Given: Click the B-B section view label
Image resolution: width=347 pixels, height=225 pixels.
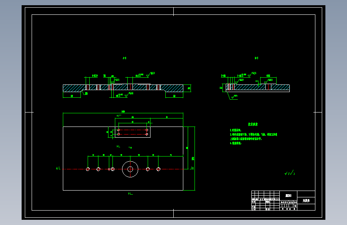Looking at the screenshot, I should point(257,58).
